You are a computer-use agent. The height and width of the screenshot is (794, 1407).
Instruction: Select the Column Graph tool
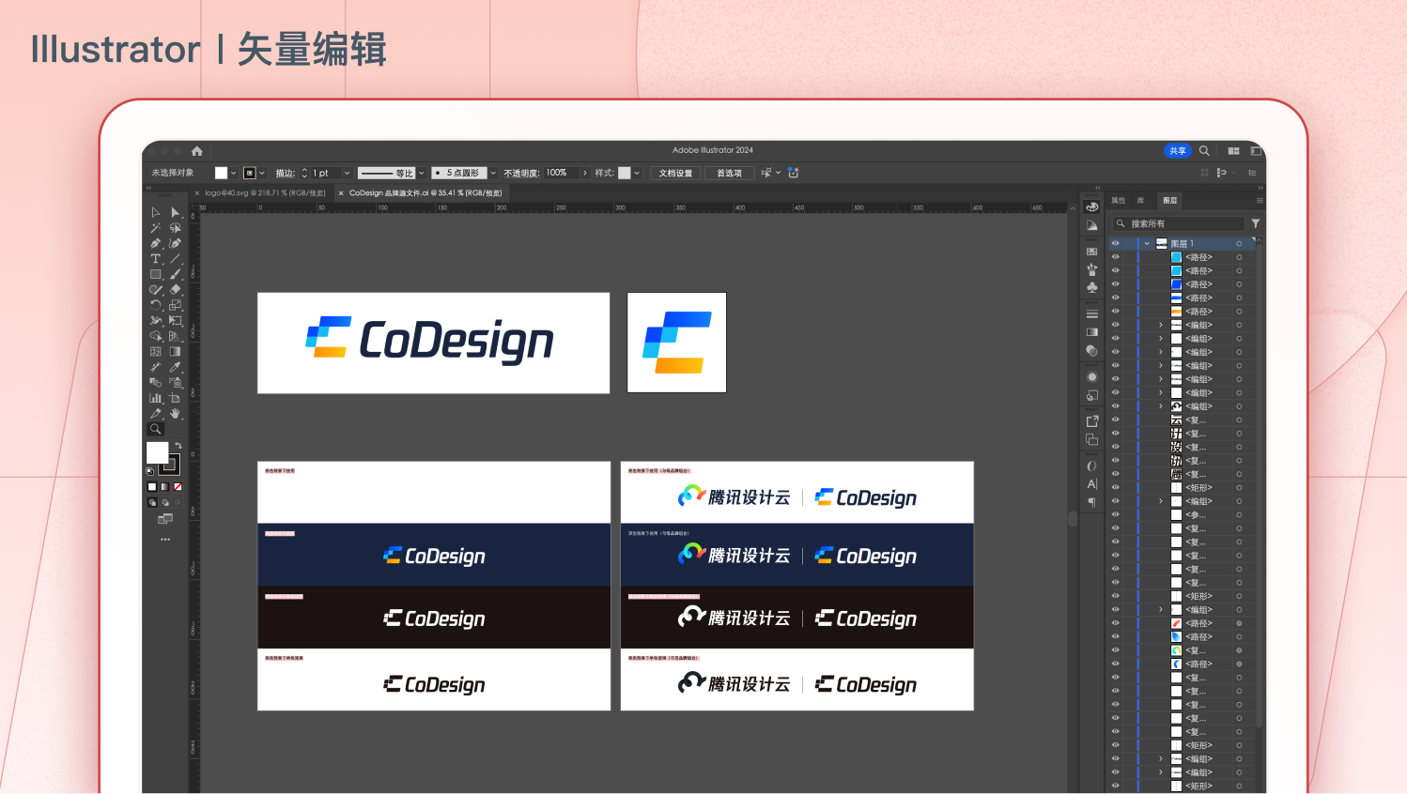point(156,398)
